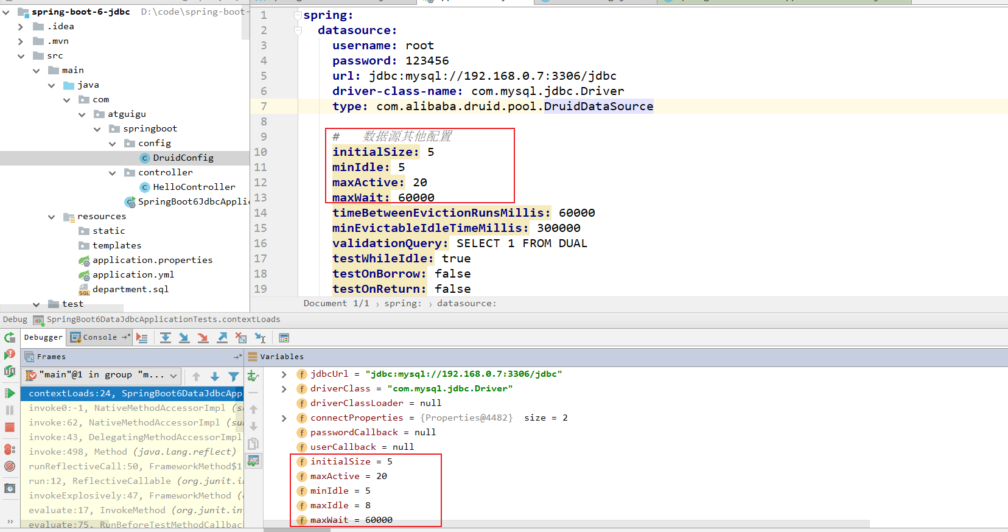The width and height of the screenshot is (1008, 532).
Task: Go to next frame with down arrow
Action: click(x=215, y=376)
